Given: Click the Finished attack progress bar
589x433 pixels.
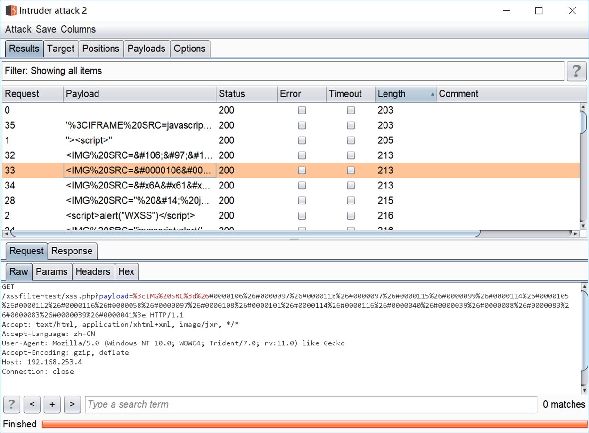Looking at the screenshot, I should [x=314, y=424].
